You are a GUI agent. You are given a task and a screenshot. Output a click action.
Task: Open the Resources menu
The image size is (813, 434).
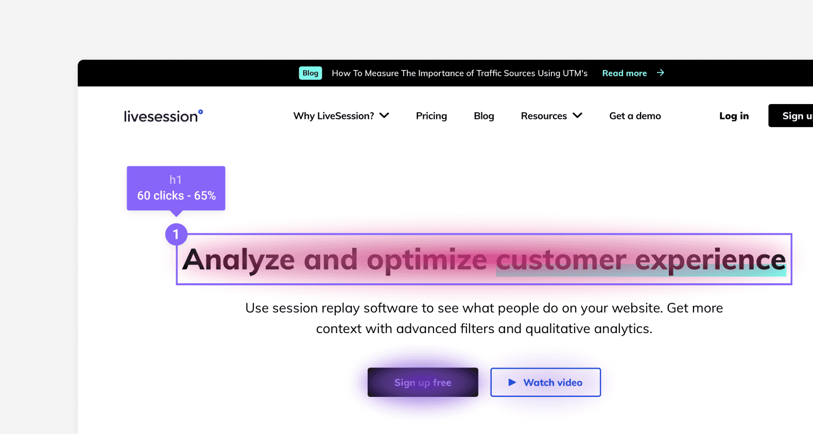pos(544,116)
